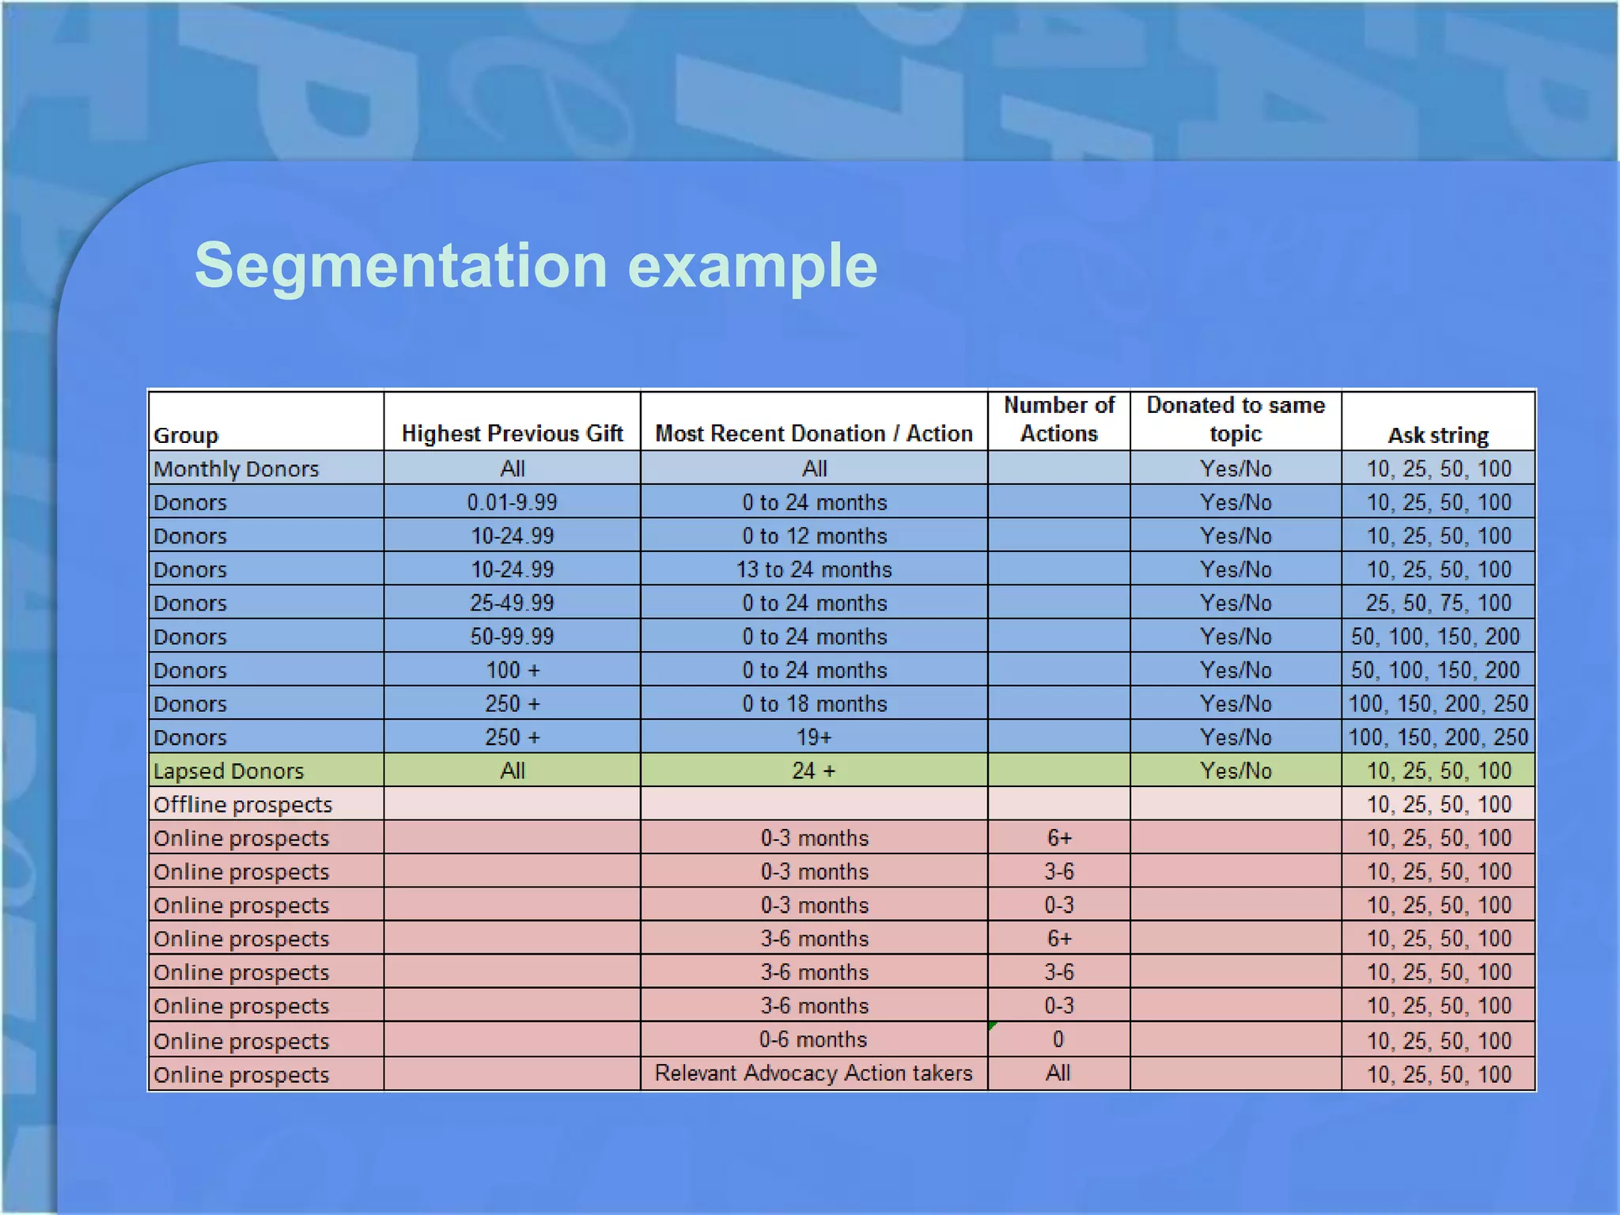The width and height of the screenshot is (1620, 1215).
Task: Select the '25, 50, 75, 100' ask string
Action: (1438, 603)
